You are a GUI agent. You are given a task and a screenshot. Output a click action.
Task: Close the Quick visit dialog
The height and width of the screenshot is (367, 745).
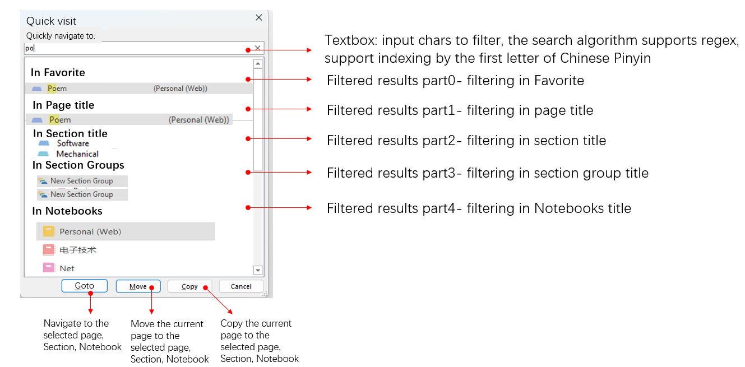coord(258,17)
